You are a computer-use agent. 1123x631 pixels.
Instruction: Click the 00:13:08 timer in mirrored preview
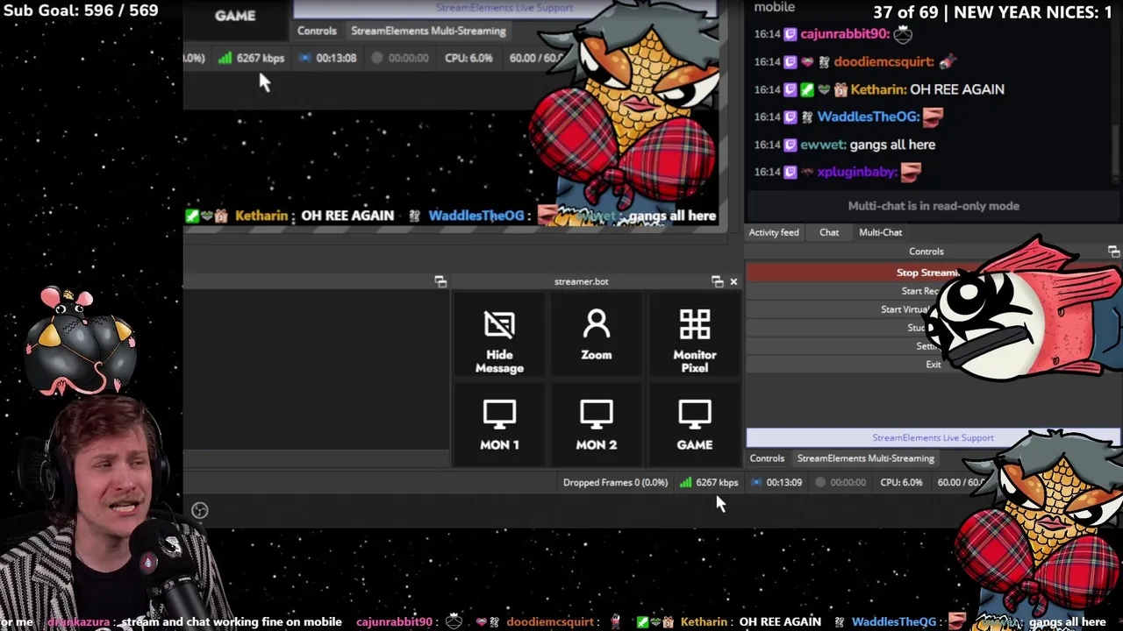336,58
